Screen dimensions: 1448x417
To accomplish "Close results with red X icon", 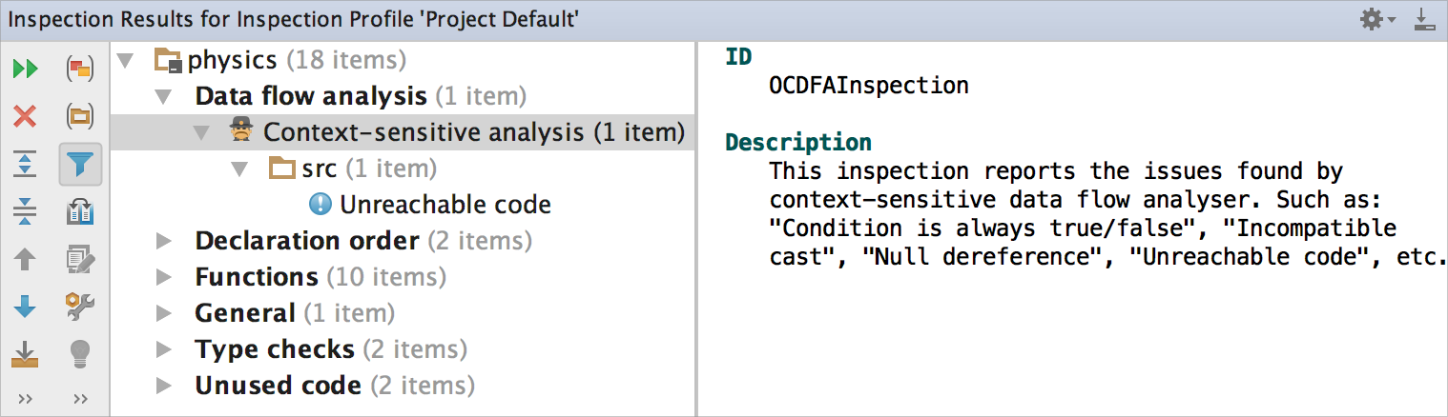I will tap(25, 117).
